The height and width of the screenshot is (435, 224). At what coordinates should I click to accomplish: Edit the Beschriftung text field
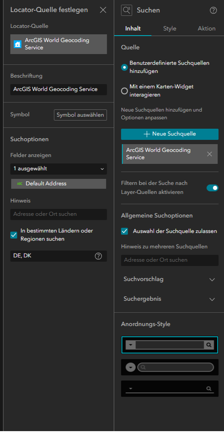(x=59, y=89)
